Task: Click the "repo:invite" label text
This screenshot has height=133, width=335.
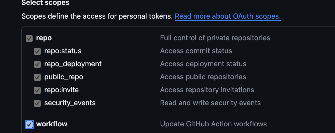Action: [61, 90]
